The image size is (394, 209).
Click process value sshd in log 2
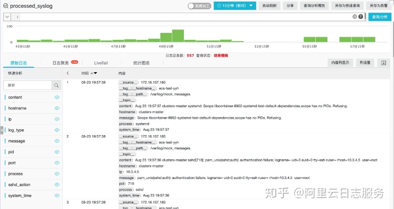140,190
